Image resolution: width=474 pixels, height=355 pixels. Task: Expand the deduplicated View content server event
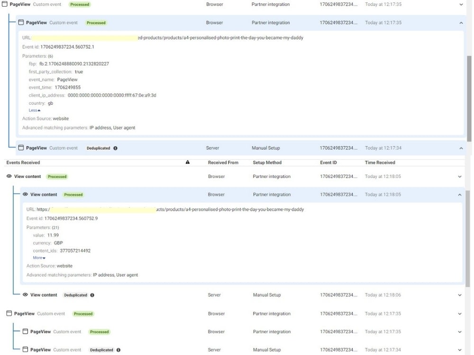tap(459, 295)
